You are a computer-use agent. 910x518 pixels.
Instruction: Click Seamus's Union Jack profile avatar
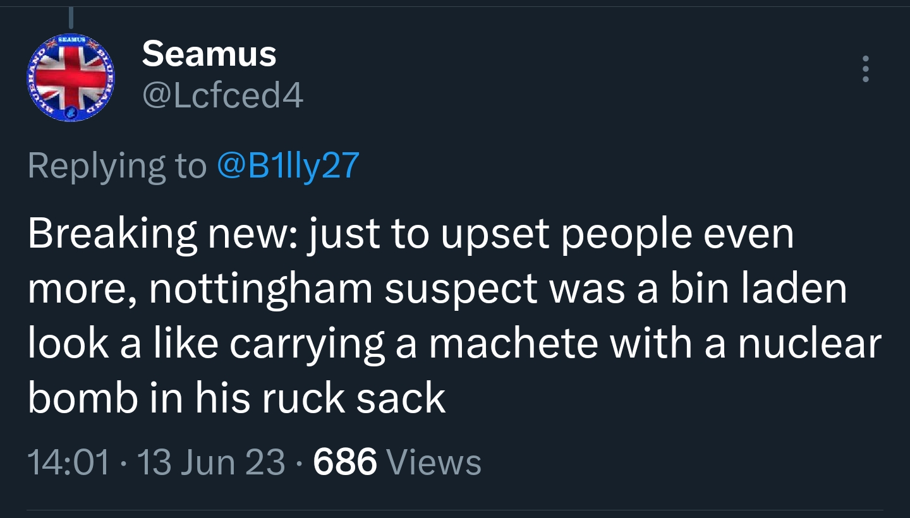[71, 77]
